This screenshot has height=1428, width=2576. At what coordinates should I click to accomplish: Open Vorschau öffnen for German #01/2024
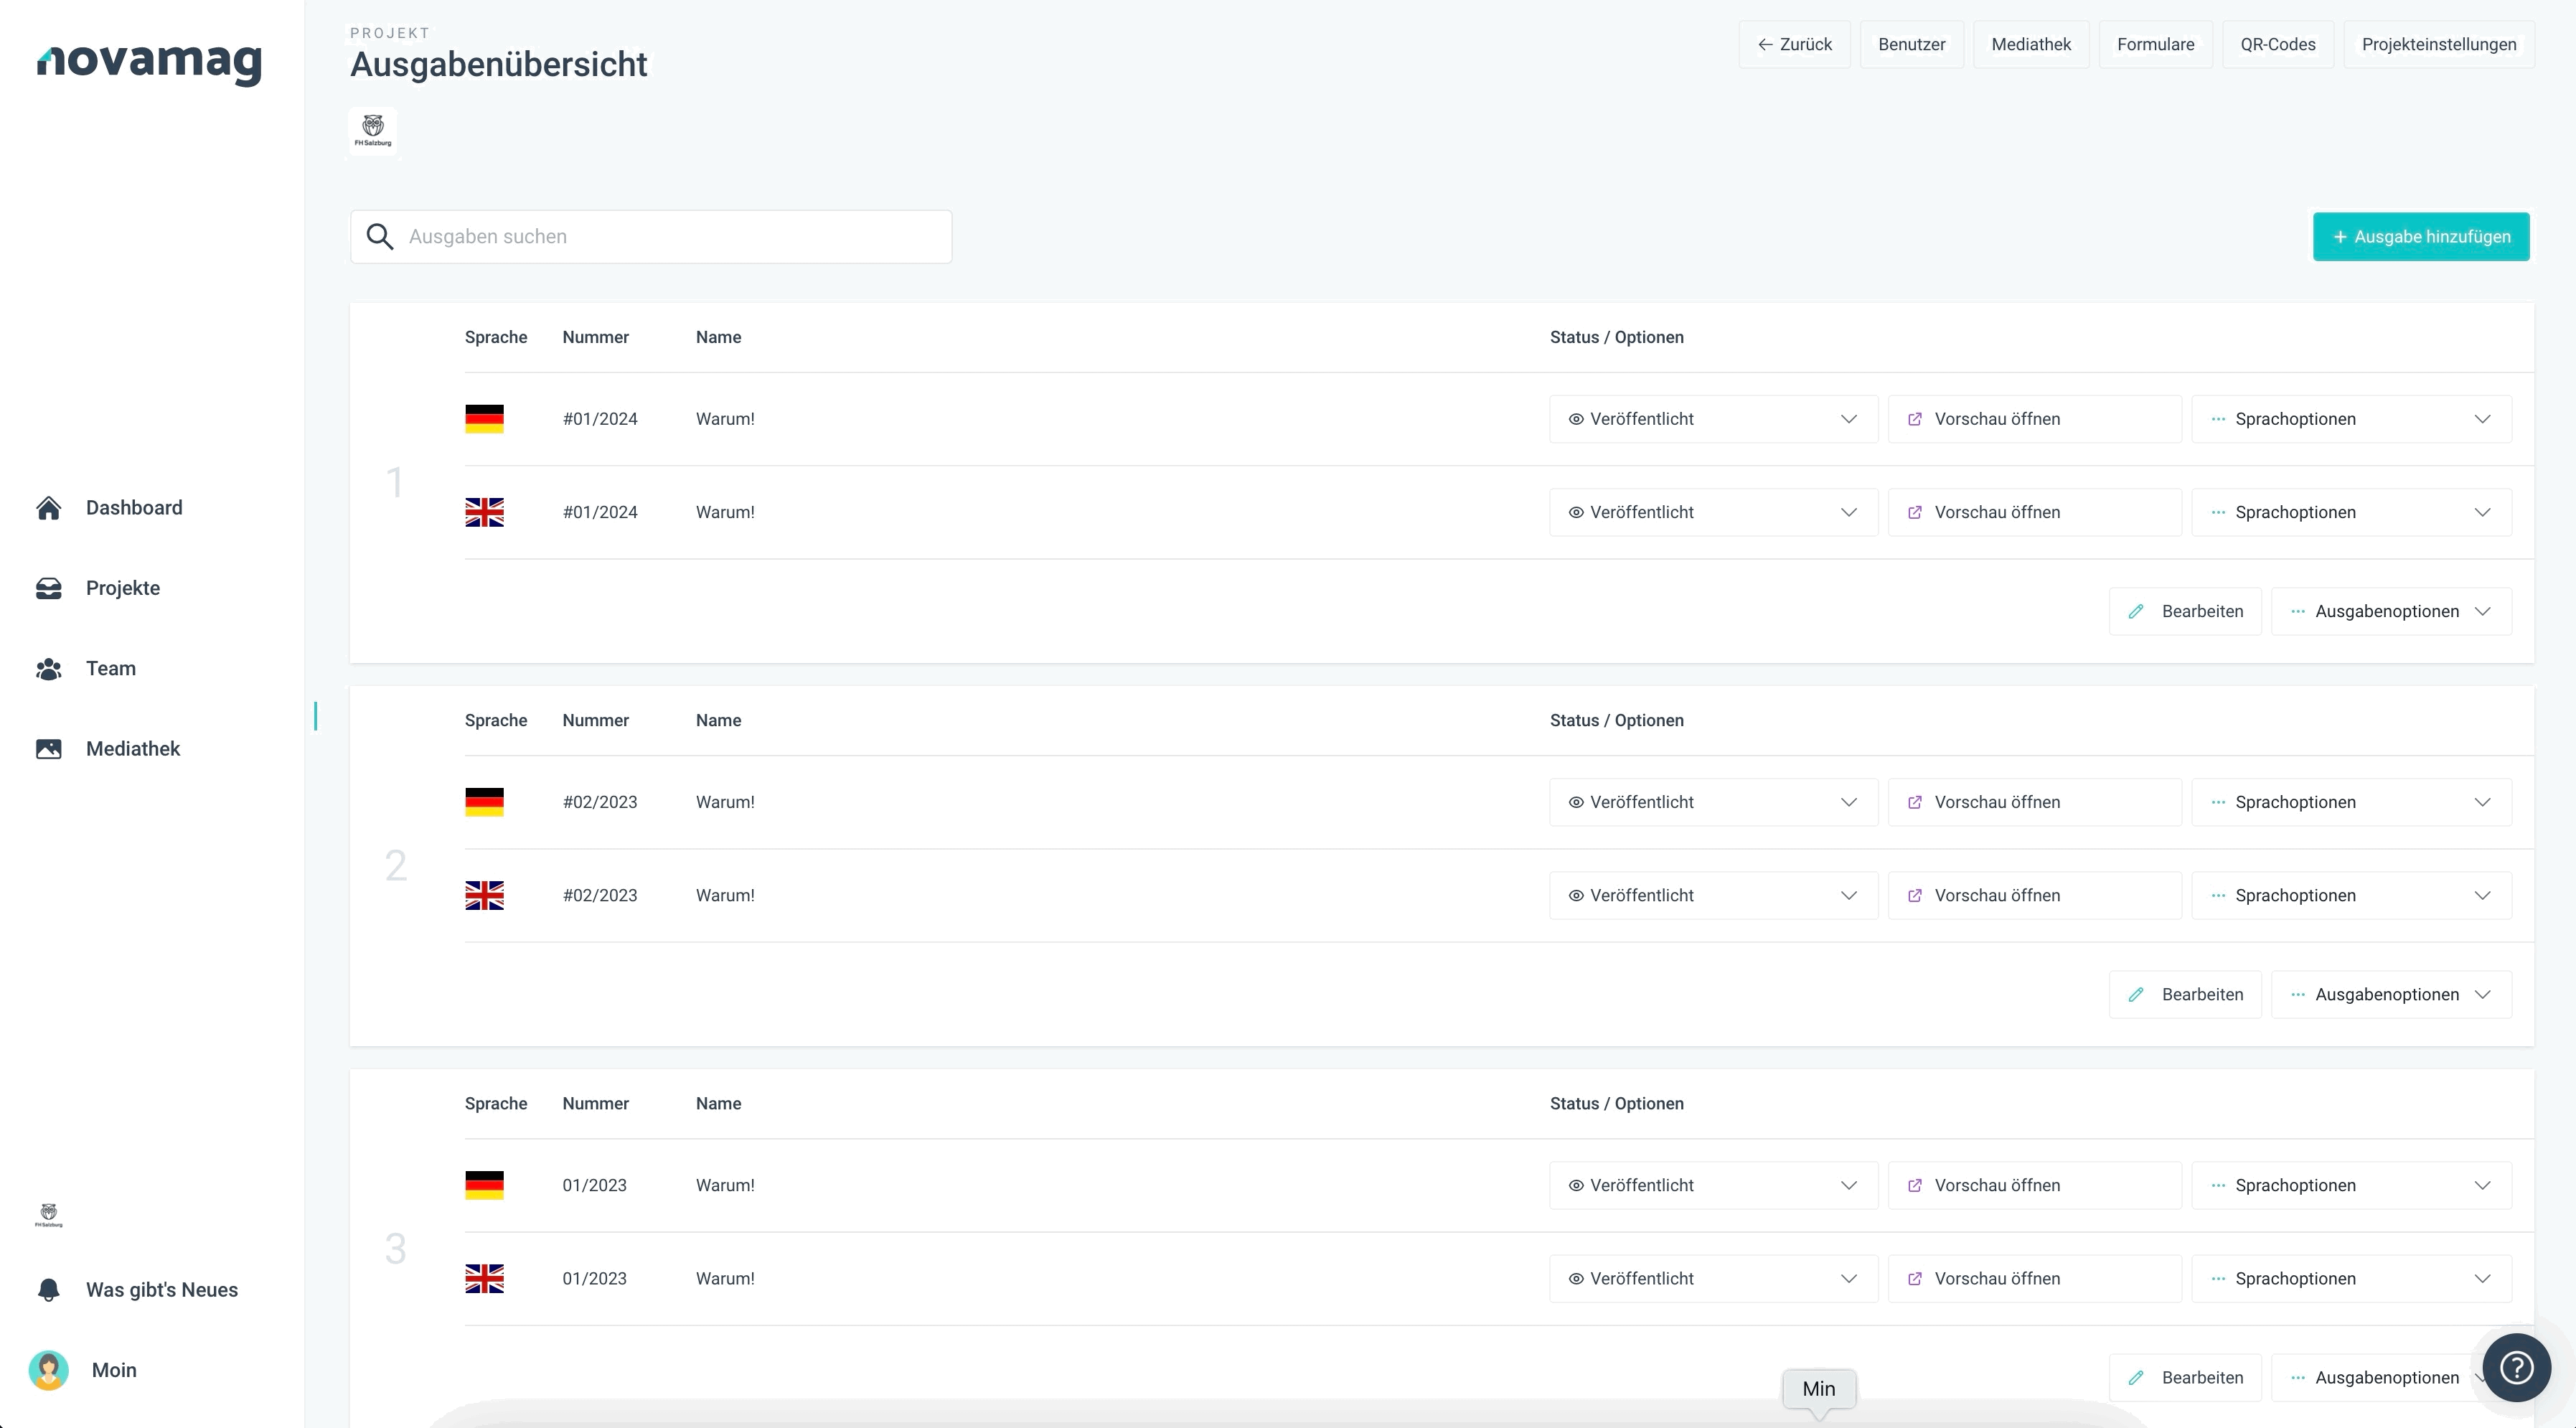2035,419
